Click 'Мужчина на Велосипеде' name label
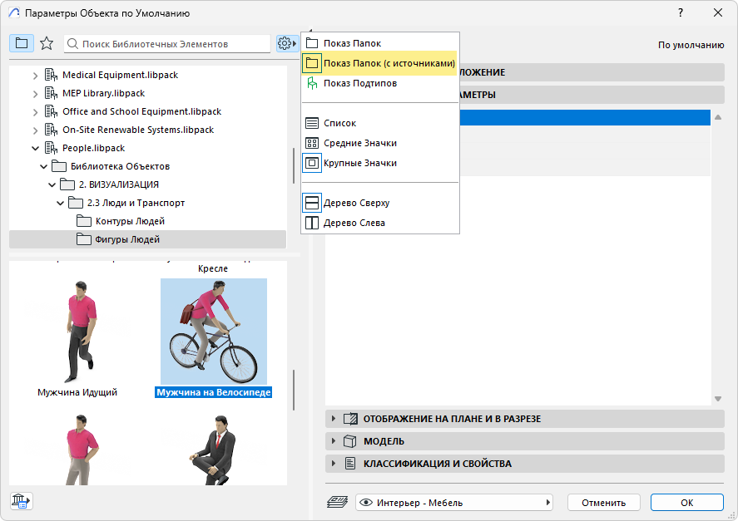Image resolution: width=738 pixels, height=521 pixels. (x=214, y=392)
